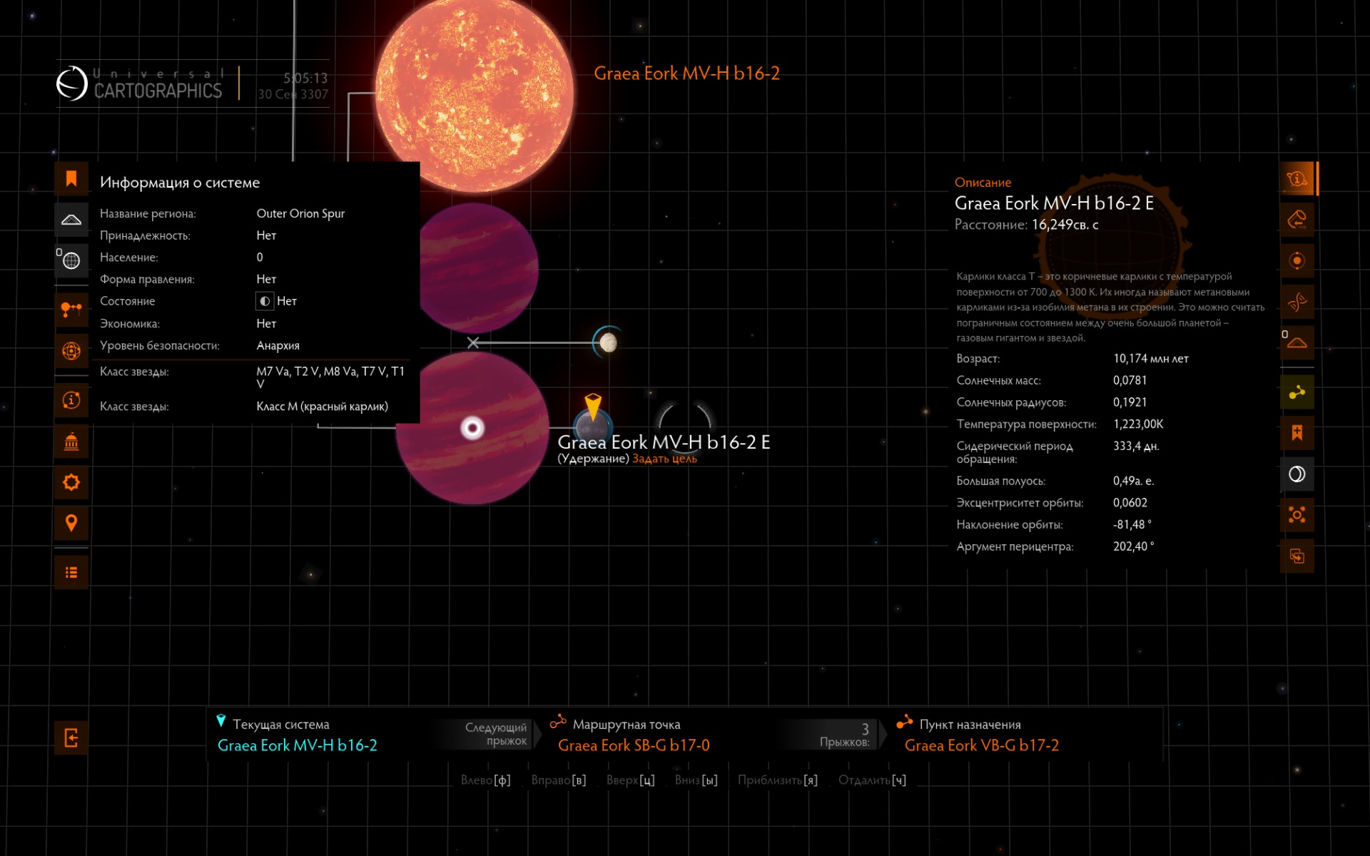Screen dimensions: 1370x856
Task: Select the main star Graea Eork MV-H b16-2
Action: coord(475,93)
